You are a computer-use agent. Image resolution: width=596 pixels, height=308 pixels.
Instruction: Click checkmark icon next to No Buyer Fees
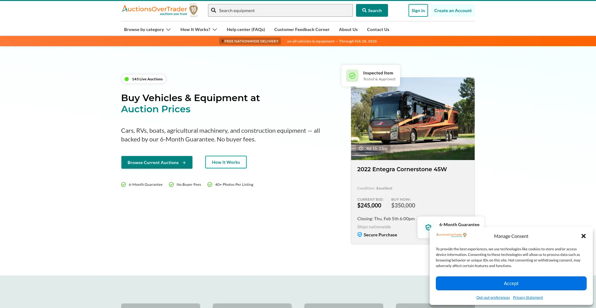tap(171, 185)
